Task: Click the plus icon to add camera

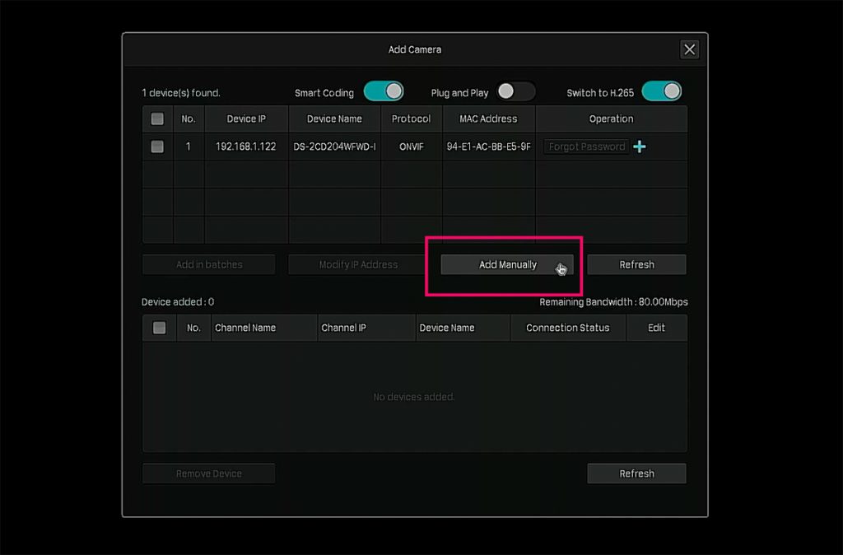Action: (x=640, y=147)
